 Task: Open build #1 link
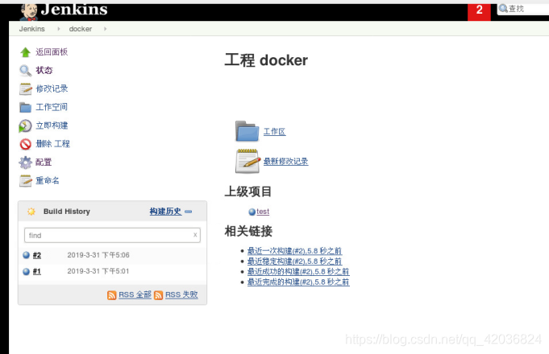pos(37,271)
